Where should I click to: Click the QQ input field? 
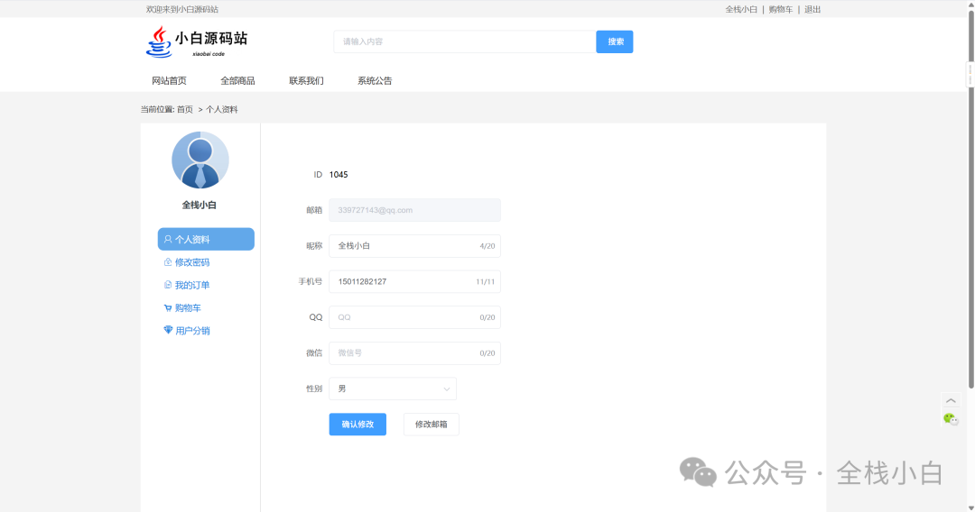414,317
